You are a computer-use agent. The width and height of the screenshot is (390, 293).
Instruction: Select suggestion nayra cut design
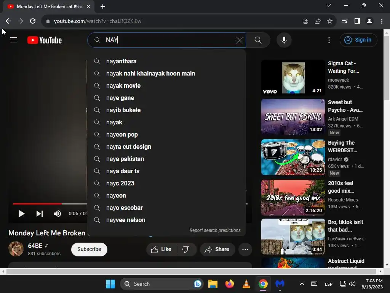(x=167, y=147)
